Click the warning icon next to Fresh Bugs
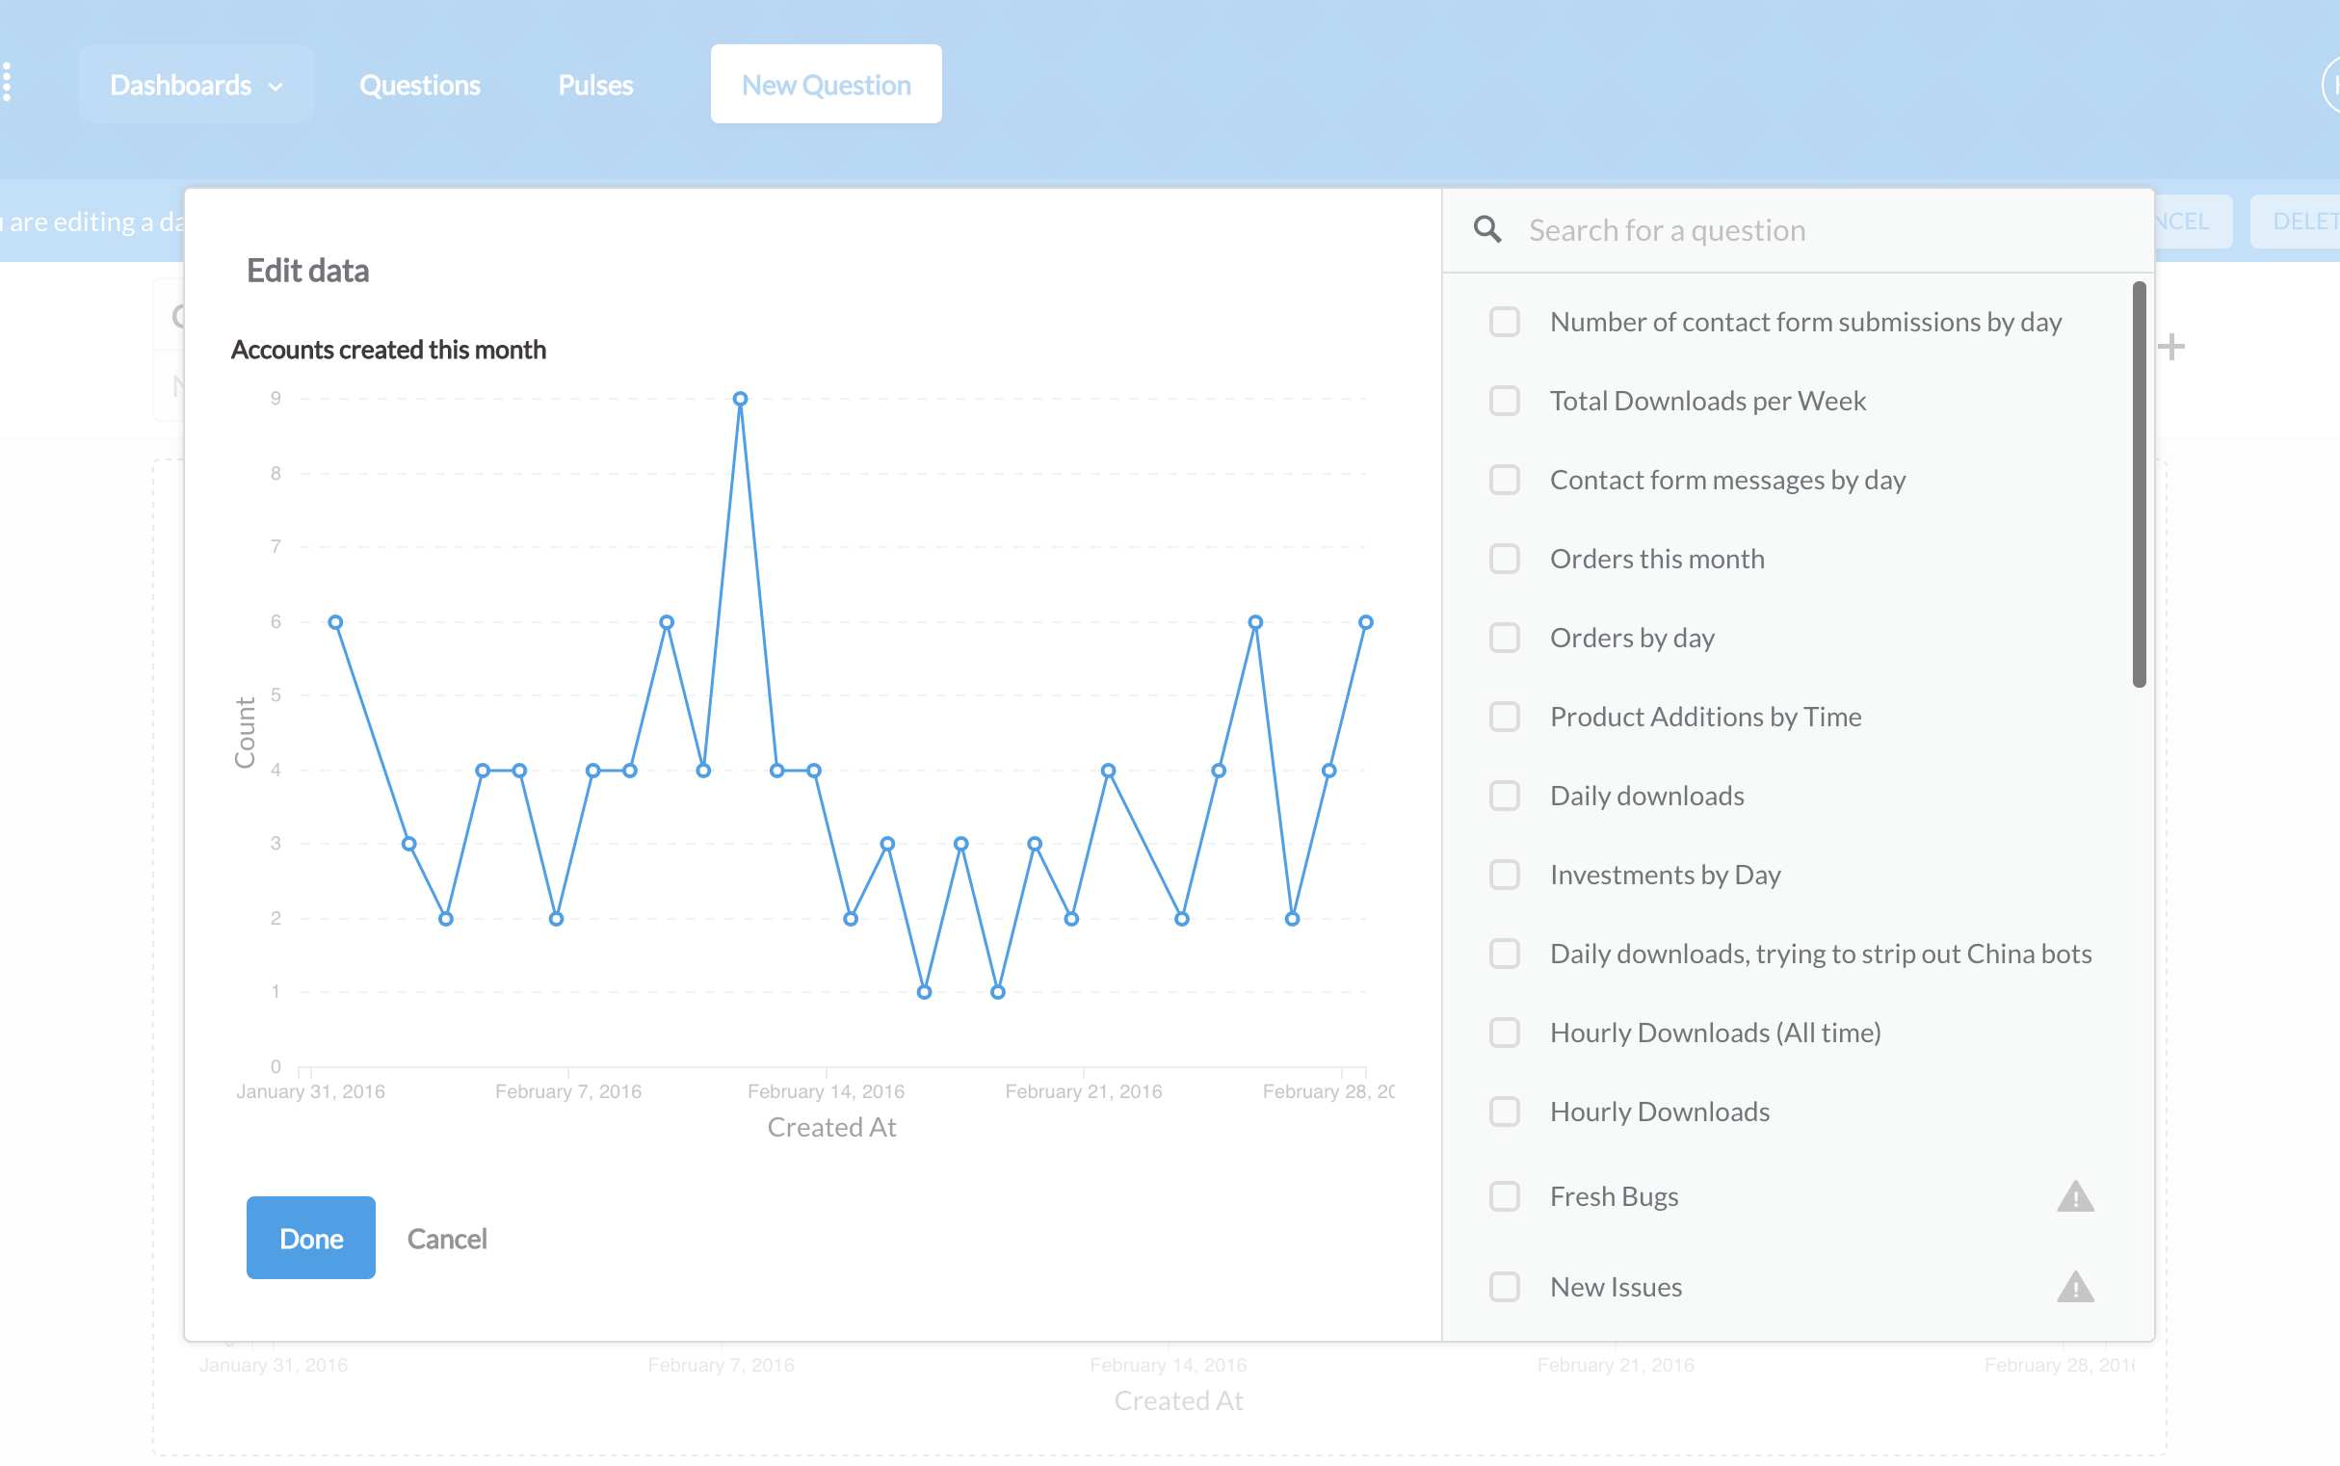This screenshot has width=2340, height=1466. (x=2075, y=1196)
